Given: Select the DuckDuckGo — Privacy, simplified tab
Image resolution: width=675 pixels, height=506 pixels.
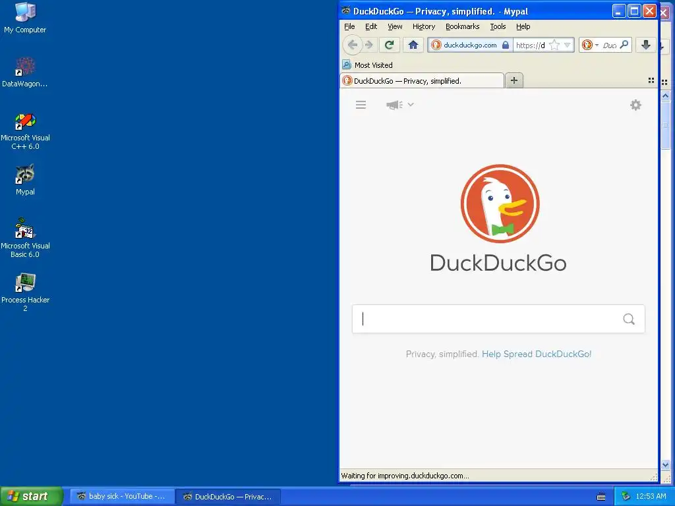Looking at the screenshot, I should [422, 81].
